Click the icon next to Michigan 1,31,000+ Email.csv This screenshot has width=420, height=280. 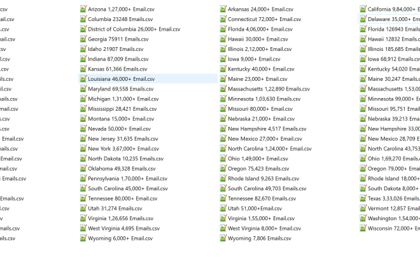pos(83,99)
